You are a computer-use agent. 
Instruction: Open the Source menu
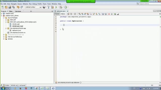coord(20,4)
